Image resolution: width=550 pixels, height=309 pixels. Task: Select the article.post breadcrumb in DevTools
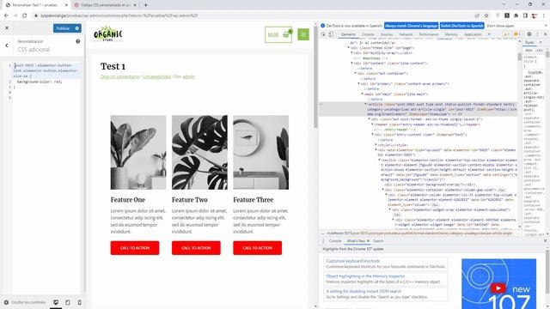(x=419, y=233)
